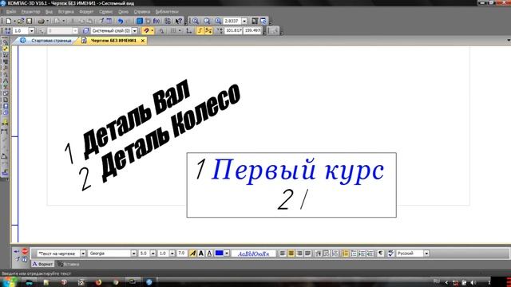This screenshot has width=511, height=287.
Task: Click the printer icon
Action: (x=41, y=22)
